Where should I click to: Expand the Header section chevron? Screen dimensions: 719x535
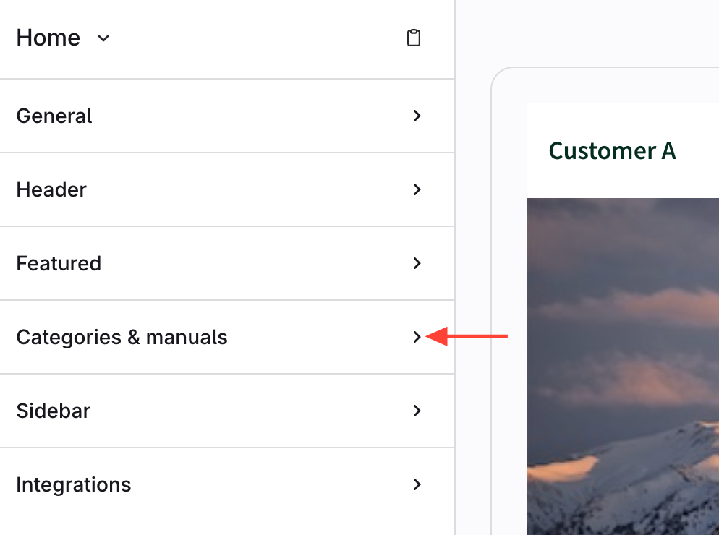pyautogui.click(x=417, y=189)
